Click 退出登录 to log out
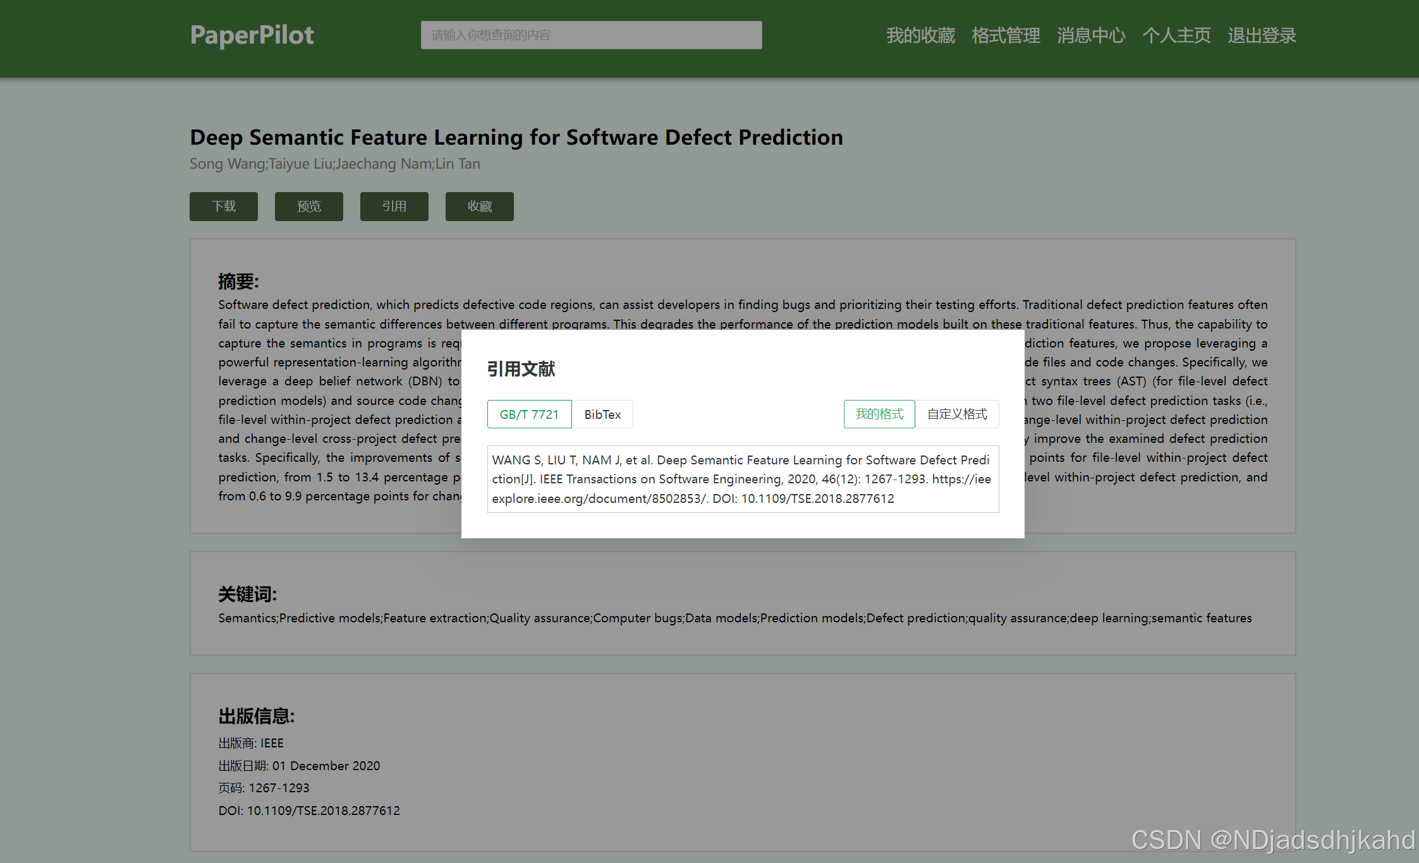The image size is (1419, 863). point(1261,35)
